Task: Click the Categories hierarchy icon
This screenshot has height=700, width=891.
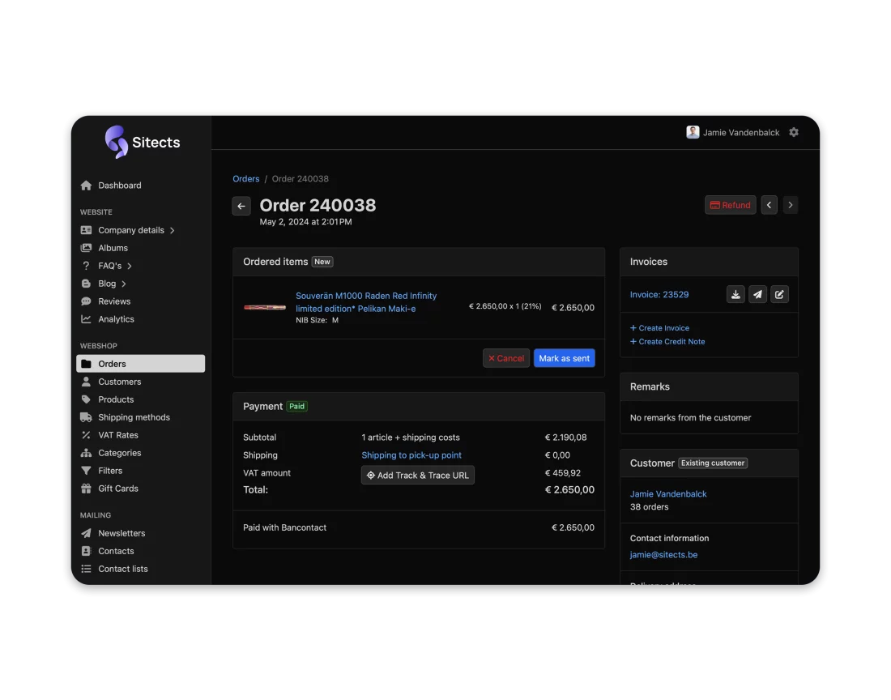Action: click(x=86, y=453)
